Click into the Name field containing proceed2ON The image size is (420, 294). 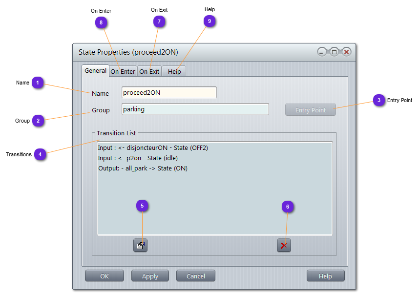(x=168, y=93)
